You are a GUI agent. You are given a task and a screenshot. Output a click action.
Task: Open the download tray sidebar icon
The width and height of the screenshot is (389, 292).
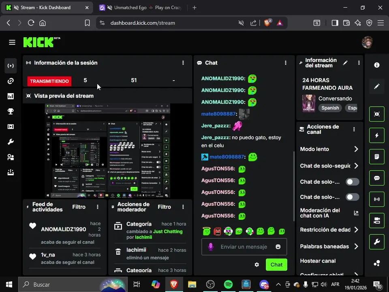pyautogui.click(x=11, y=172)
